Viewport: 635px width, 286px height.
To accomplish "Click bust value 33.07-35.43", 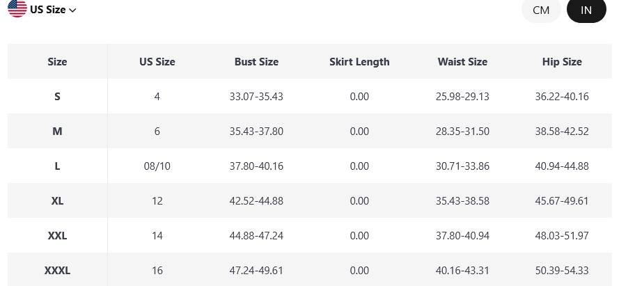I will (x=256, y=97).
